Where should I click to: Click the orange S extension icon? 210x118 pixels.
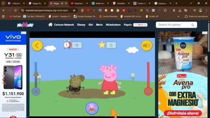[82, 10]
